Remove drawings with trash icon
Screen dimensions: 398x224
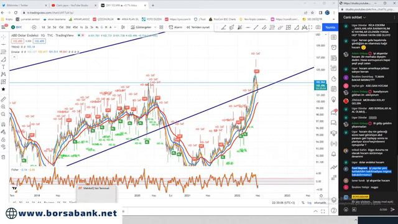(3, 157)
